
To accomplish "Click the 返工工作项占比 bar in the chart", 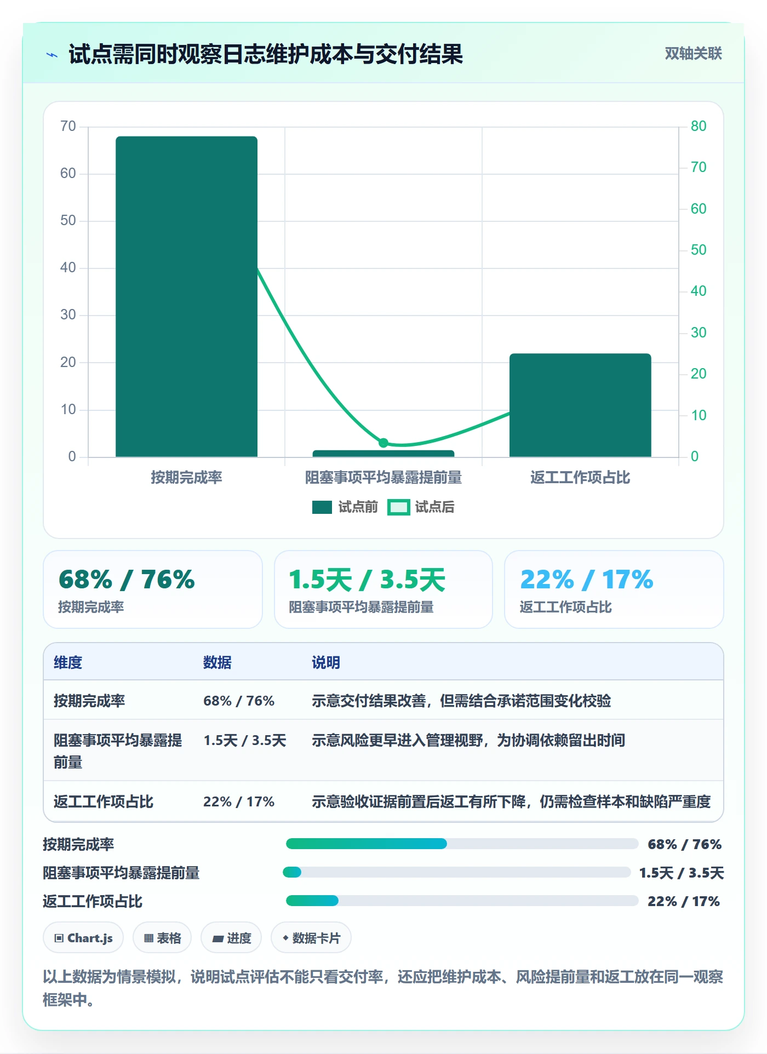I will tap(580, 405).
